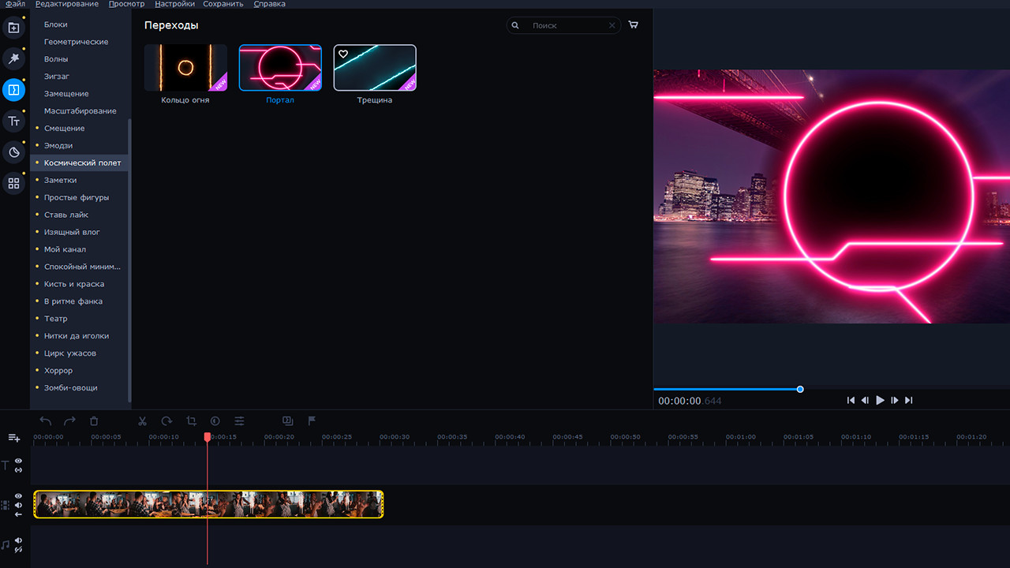Viewport: 1010px width, 568px height.
Task: Open the Import files tab in sidebar
Action: pos(13,28)
